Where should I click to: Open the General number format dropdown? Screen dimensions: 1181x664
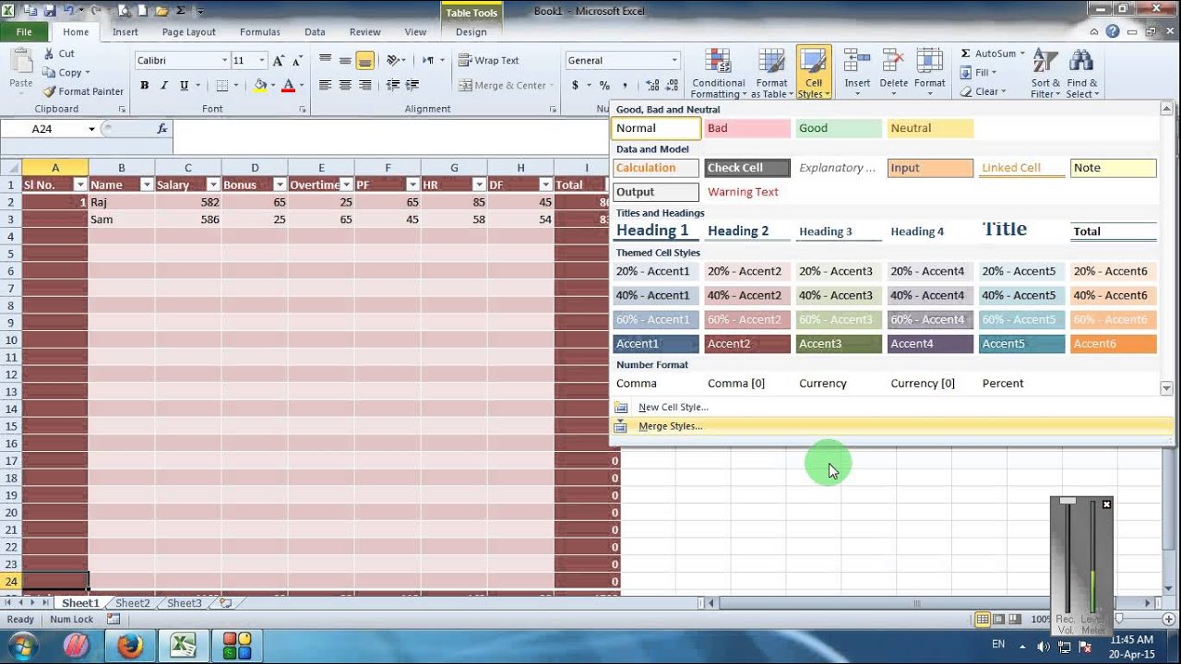[674, 61]
